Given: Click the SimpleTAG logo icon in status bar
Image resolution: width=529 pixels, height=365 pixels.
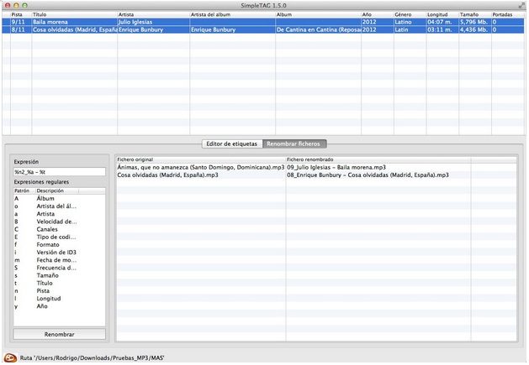Looking at the screenshot, I should [10, 357].
